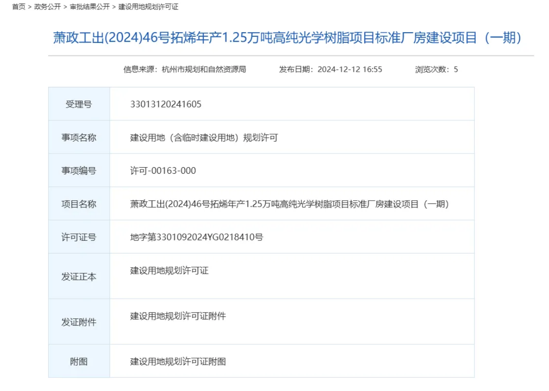Open the 审批结果公开 breadcrumb link
The image size is (549, 391).
tap(90, 7)
